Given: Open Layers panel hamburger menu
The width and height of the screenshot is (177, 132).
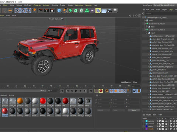Looking at the screenshot, I should tap(144, 115).
